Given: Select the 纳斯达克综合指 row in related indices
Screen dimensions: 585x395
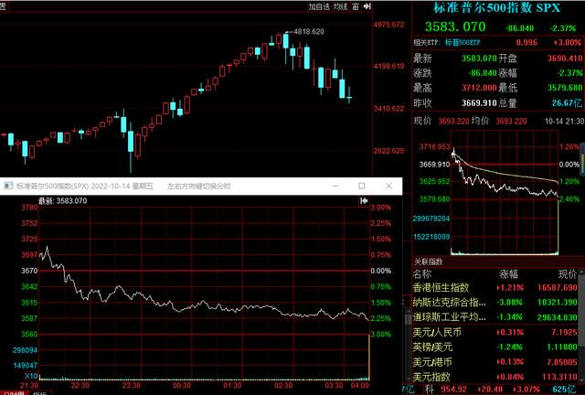Looking at the screenshot, I should pos(495,303).
